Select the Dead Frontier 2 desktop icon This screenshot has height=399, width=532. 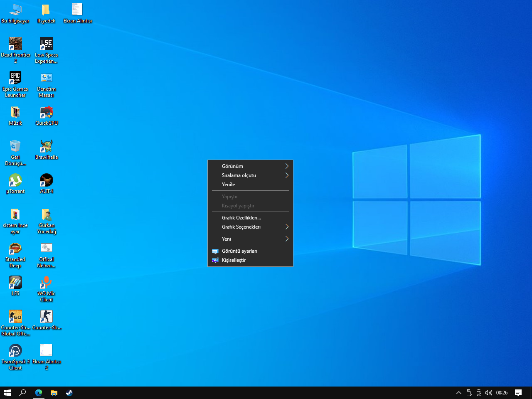point(15,44)
